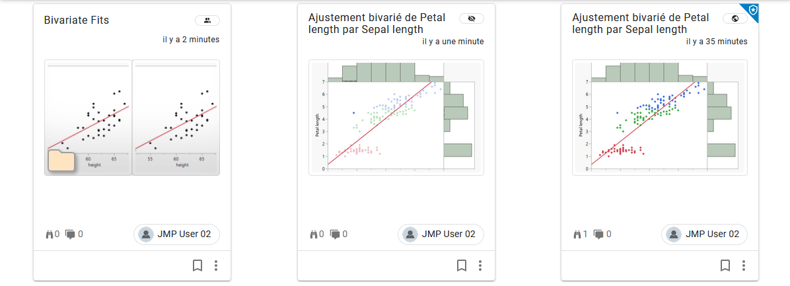790x286 pixels.
Task: Open more options on the one-minute-old card
Action: click(x=480, y=266)
